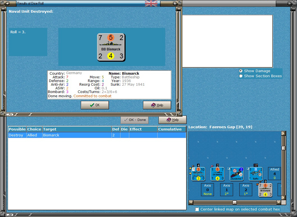Sort by the Cumulative column header

click(x=172, y=129)
